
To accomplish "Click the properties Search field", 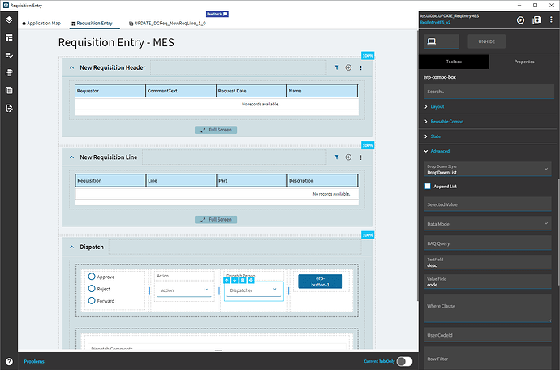I will pos(489,92).
